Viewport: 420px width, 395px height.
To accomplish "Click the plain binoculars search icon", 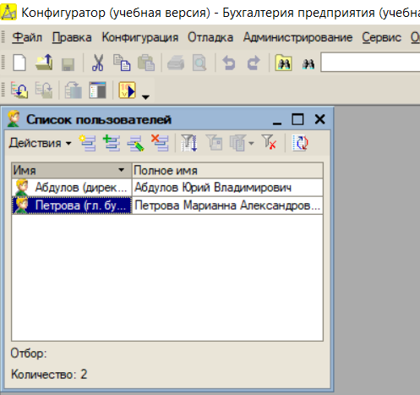I will [308, 64].
